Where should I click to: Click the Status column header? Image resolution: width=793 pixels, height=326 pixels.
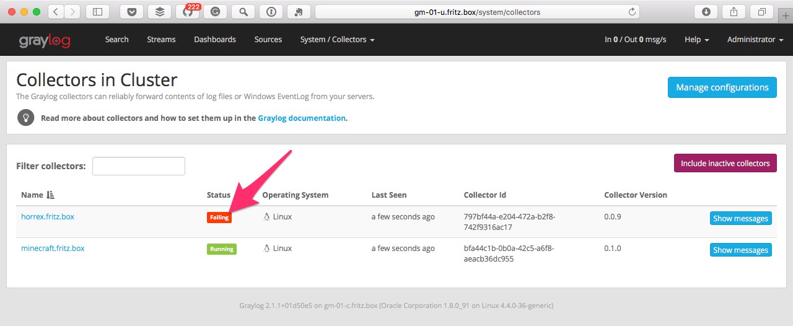[x=219, y=195]
